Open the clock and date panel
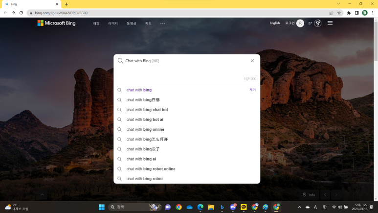The height and width of the screenshot is (213, 378). tap(359, 207)
